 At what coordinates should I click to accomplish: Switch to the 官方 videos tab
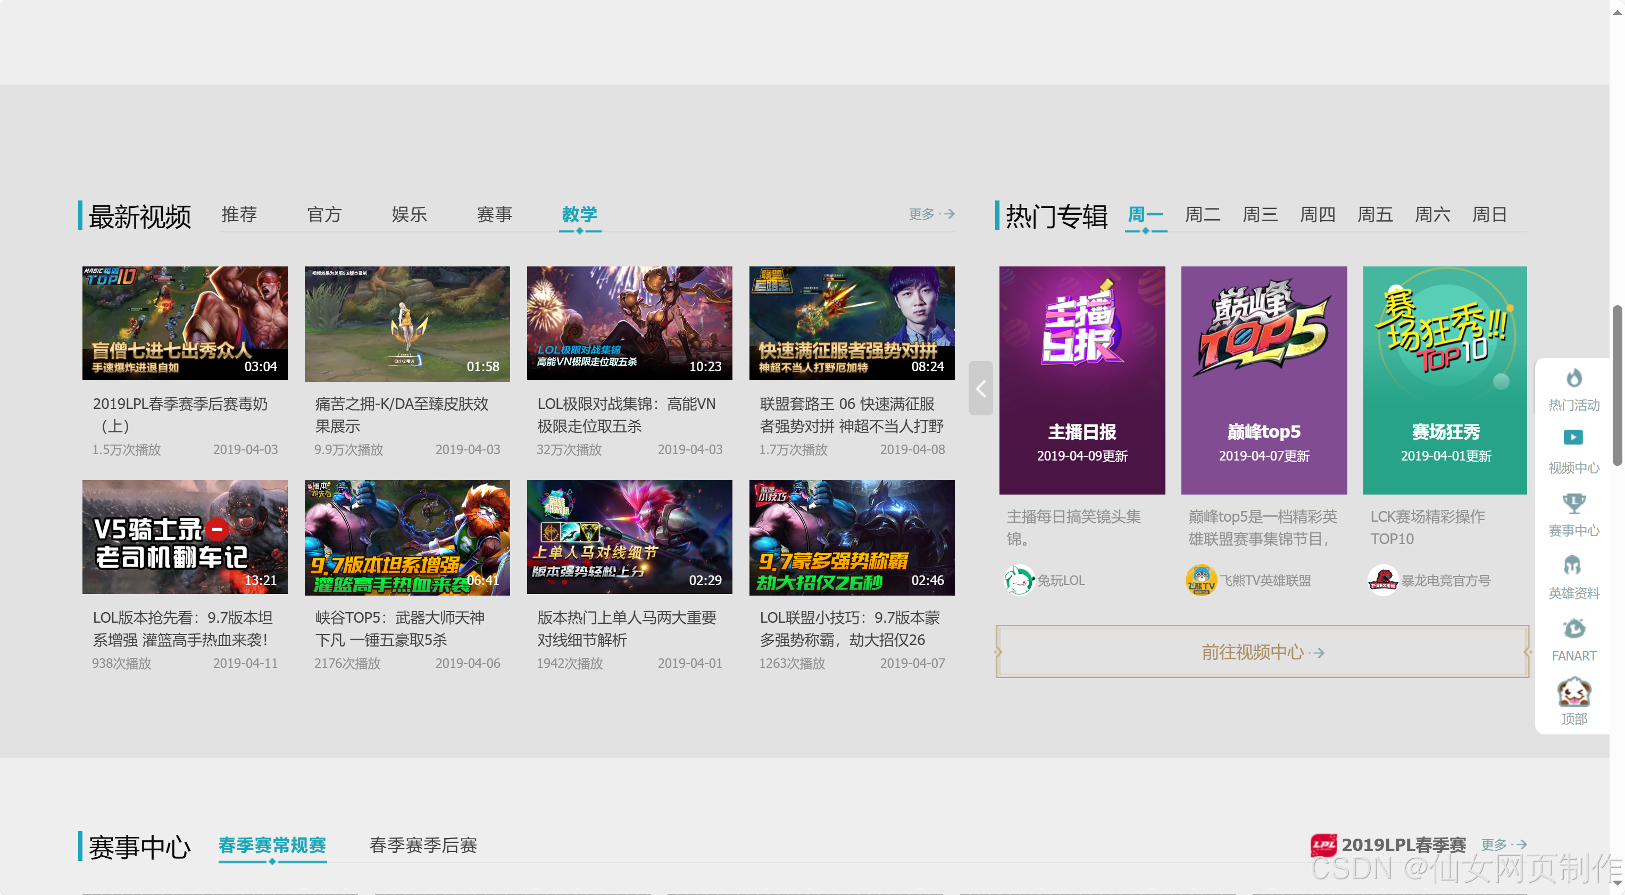point(324,215)
